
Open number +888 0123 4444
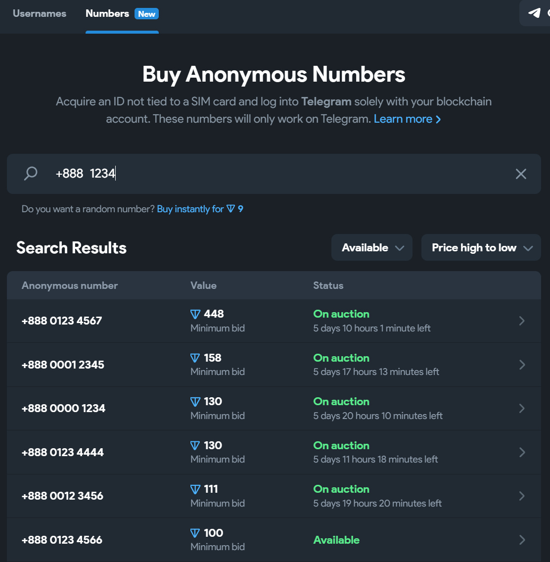(63, 452)
